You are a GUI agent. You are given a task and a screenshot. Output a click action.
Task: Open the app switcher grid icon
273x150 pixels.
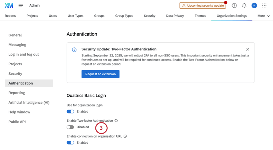[x=264, y=5]
